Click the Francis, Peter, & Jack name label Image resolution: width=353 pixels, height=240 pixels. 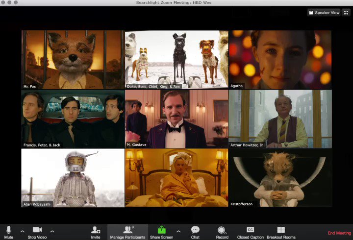click(x=42, y=145)
